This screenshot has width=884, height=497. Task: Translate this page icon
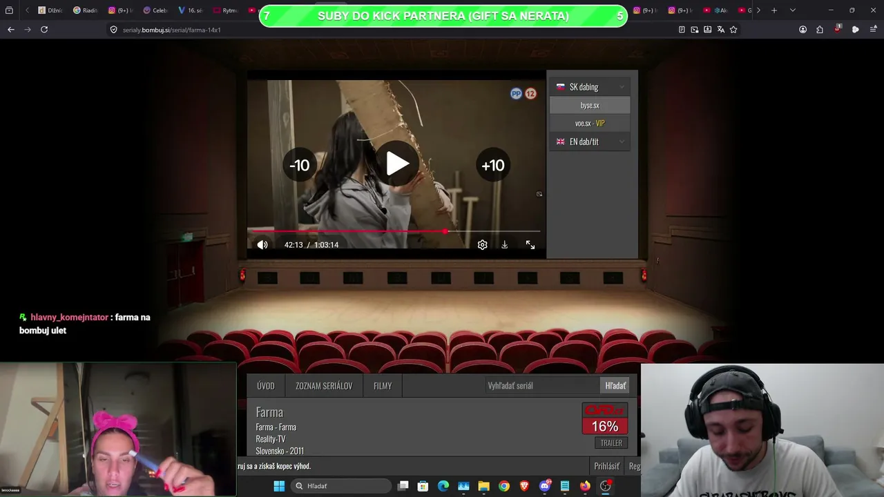click(x=721, y=30)
